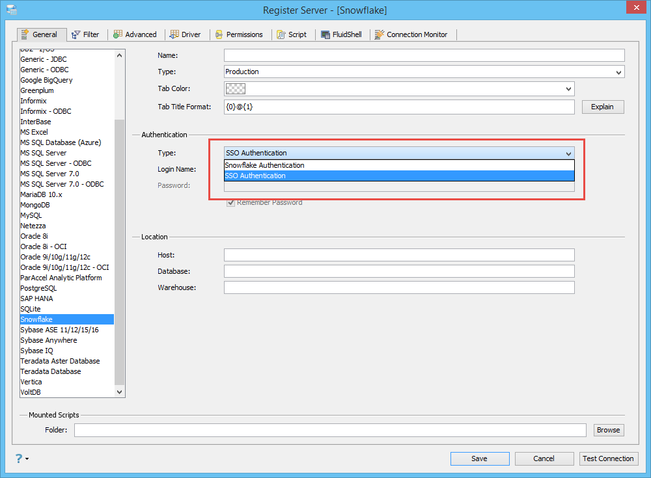
Task: Switch to the Advanced tab
Action: (x=135, y=35)
